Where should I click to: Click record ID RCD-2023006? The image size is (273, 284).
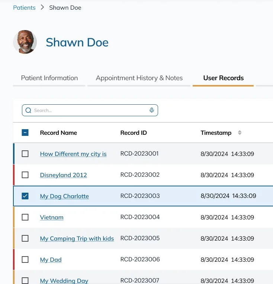[x=140, y=259]
